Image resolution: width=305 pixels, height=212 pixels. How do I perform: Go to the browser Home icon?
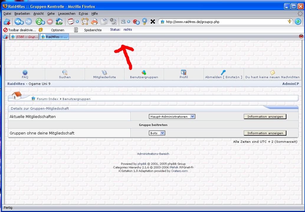[59, 22]
